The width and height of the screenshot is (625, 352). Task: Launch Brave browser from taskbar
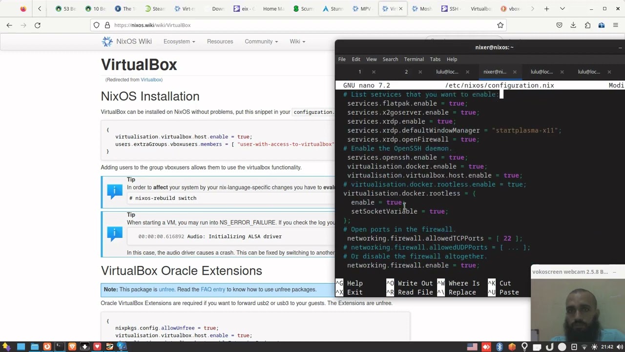pyautogui.click(x=72, y=347)
